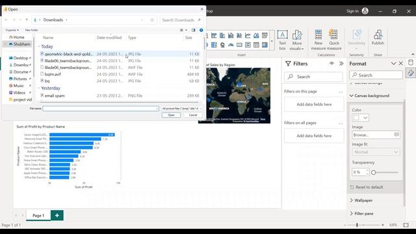Zoom in using the plus icon
Screen dimensions: 416x234
pos(383,225)
